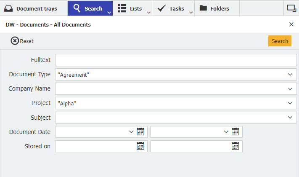Open calendar picker for first Document Date field
299x177 pixels.
coord(140,132)
